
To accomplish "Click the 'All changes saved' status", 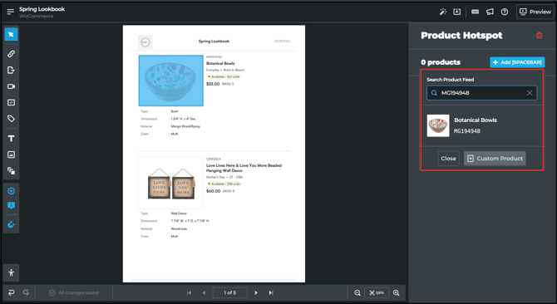I will 74,292.
